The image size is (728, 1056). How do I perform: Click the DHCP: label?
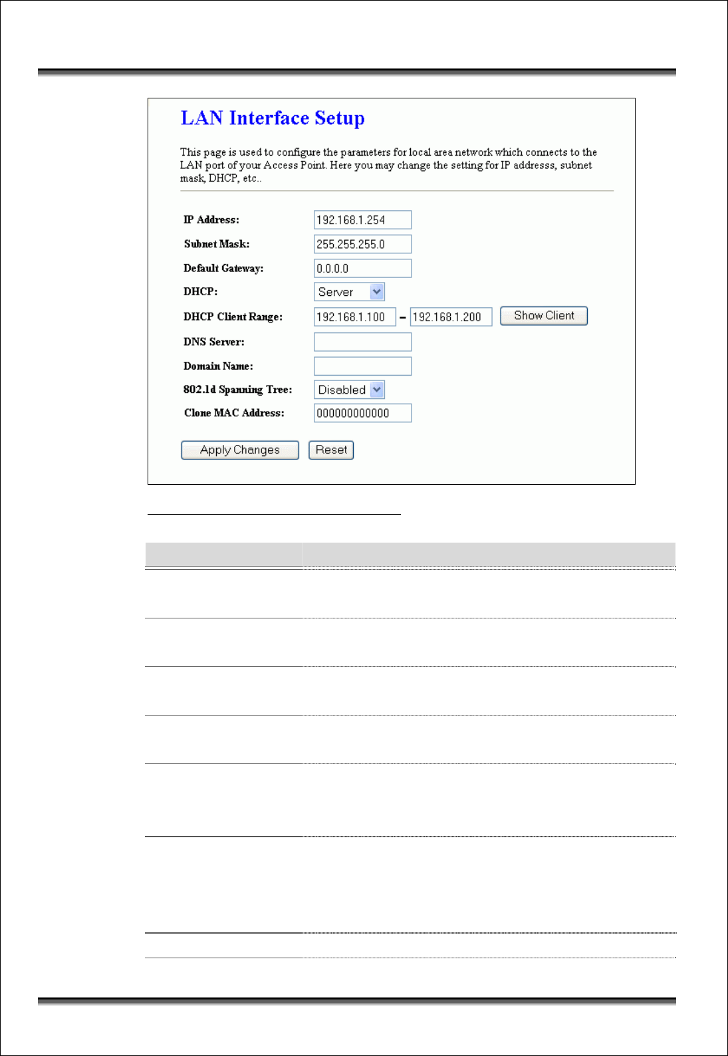tap(200, 292)
